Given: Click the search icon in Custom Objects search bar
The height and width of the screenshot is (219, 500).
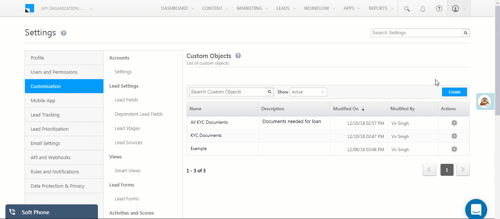Looking at the screenshot, I should click(269, 92).
